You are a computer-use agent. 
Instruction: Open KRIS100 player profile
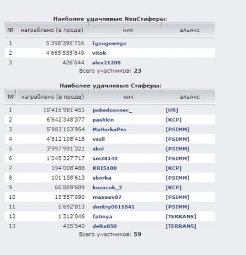point(105,168)
